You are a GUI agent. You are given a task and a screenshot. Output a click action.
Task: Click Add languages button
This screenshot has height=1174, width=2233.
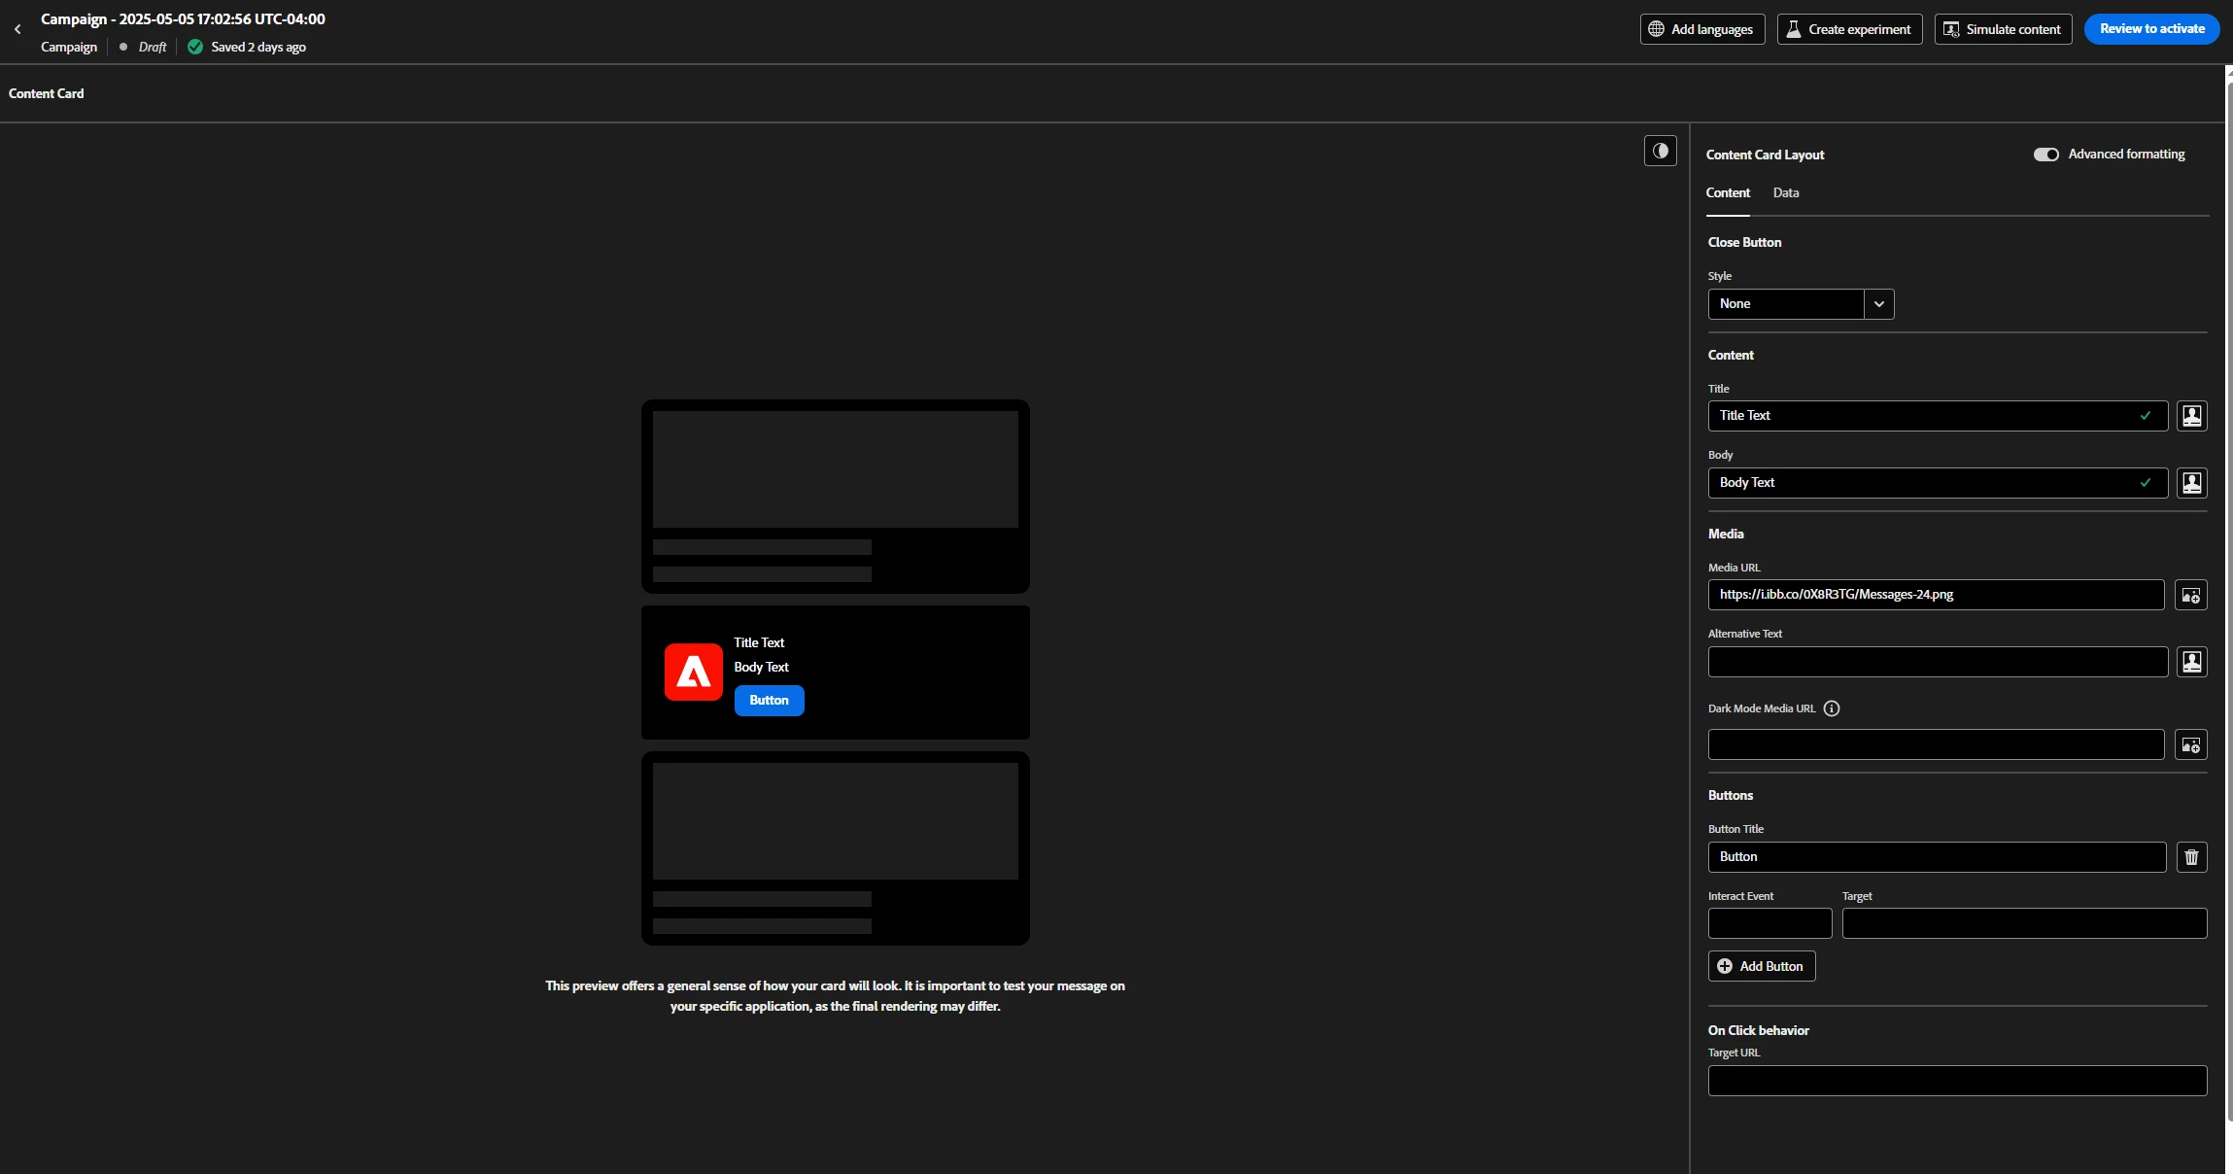pyautogui.click(x=1701, y=29)
